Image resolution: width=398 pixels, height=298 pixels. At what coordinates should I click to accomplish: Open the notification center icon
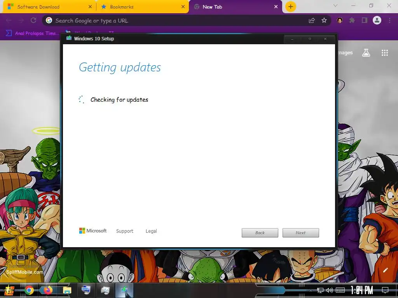(385, 290)
